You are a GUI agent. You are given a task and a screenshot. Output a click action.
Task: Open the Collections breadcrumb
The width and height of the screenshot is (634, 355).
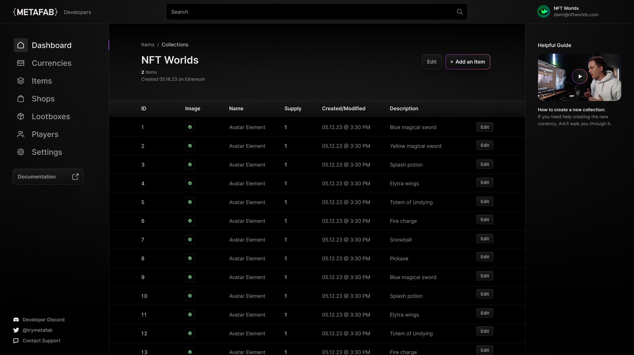175,44
